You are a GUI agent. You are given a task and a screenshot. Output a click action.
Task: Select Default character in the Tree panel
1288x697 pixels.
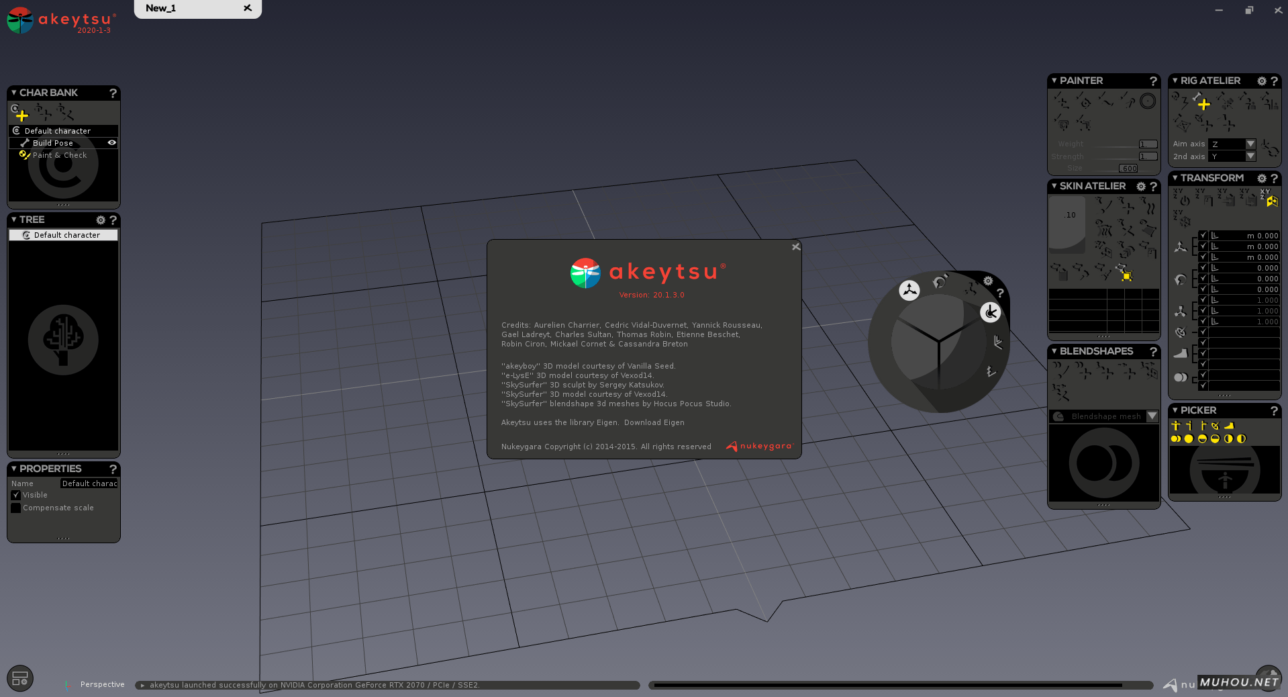point(63,235)
